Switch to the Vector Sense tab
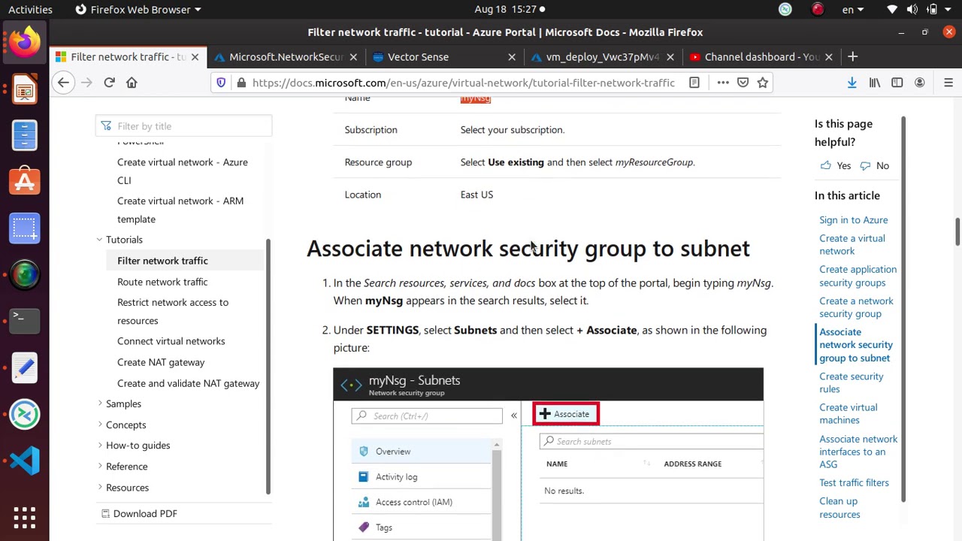The height and width of the screenshot is (541, 962). [419, 57]
